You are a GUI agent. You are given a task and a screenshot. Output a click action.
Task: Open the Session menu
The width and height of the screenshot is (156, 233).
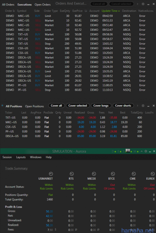click(7, 157)
